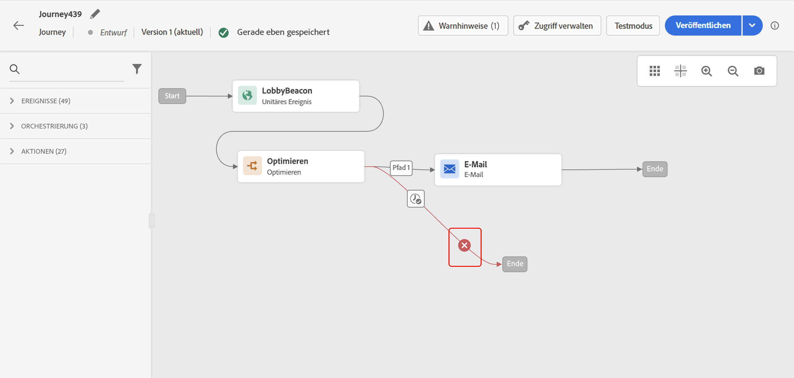Edit journey name with pencil icon

coord(95,14)
